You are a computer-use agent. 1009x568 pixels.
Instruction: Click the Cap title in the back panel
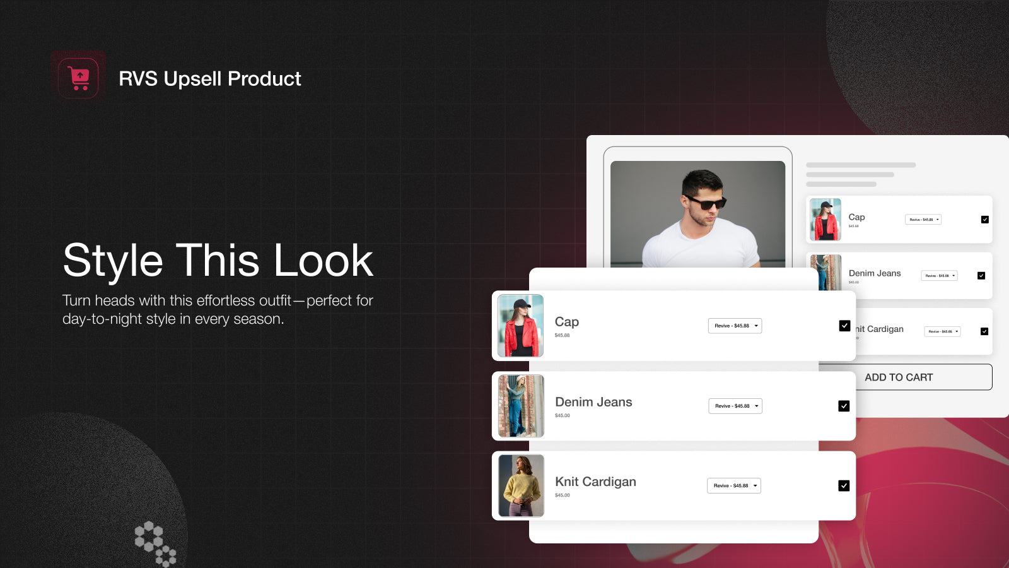click(x=856, y=217)
